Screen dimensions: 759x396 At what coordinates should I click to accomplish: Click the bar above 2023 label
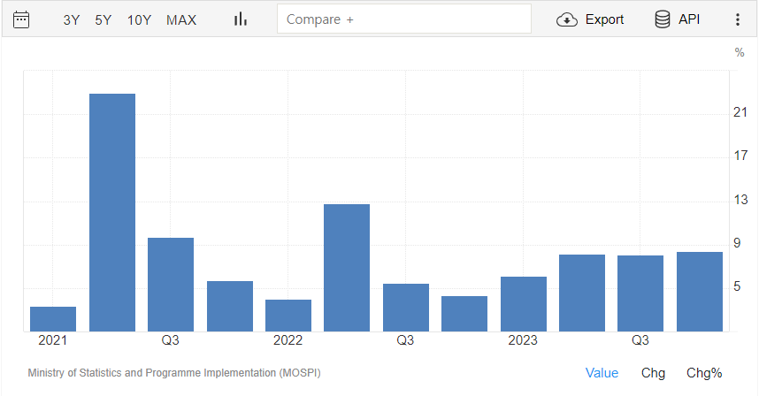(524, 304)
